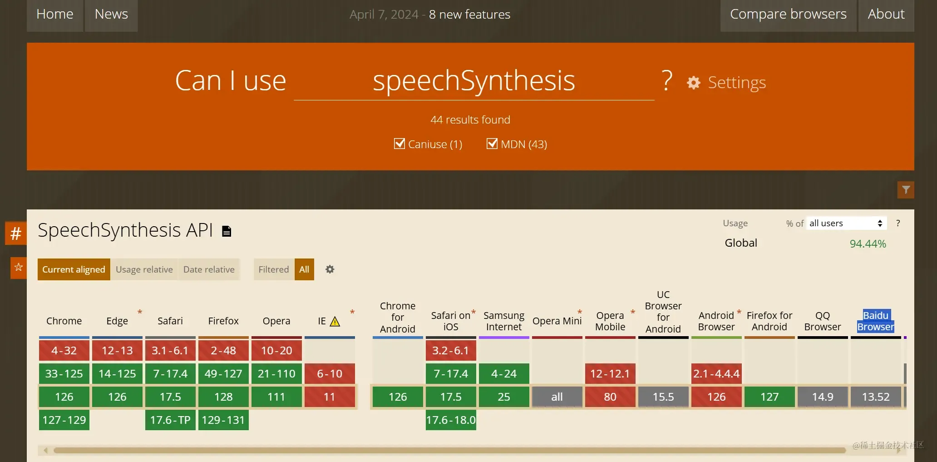Screen dimensions: 937x462
Task: Toggle the Caniuse (1) checkbox
Action: [399, 144]
